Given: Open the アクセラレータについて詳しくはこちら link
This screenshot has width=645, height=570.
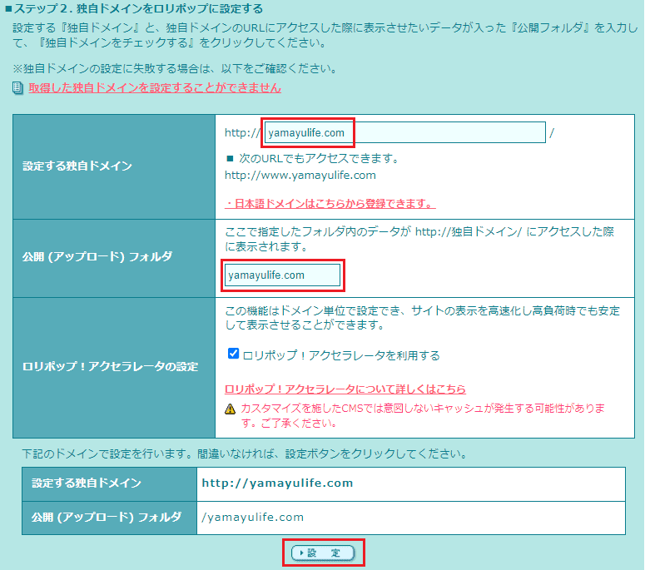Looking at the screenshot, I should coord(345,389).
